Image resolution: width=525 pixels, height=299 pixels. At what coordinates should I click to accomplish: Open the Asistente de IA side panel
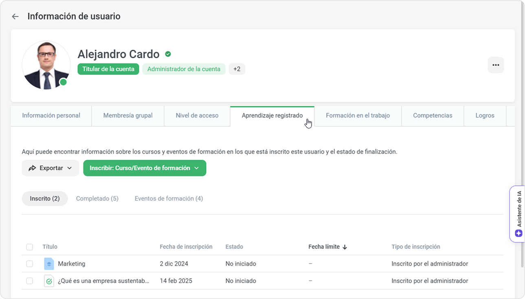click(518, 214)
